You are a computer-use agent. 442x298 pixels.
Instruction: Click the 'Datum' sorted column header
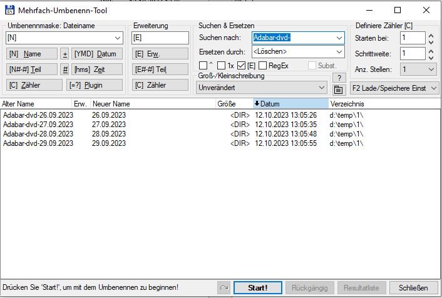click(291, 104)
